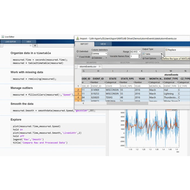Screen dimensions: 190x190
Task: Open the LIVE EDITOR ribbon tab
Action: 11,42
